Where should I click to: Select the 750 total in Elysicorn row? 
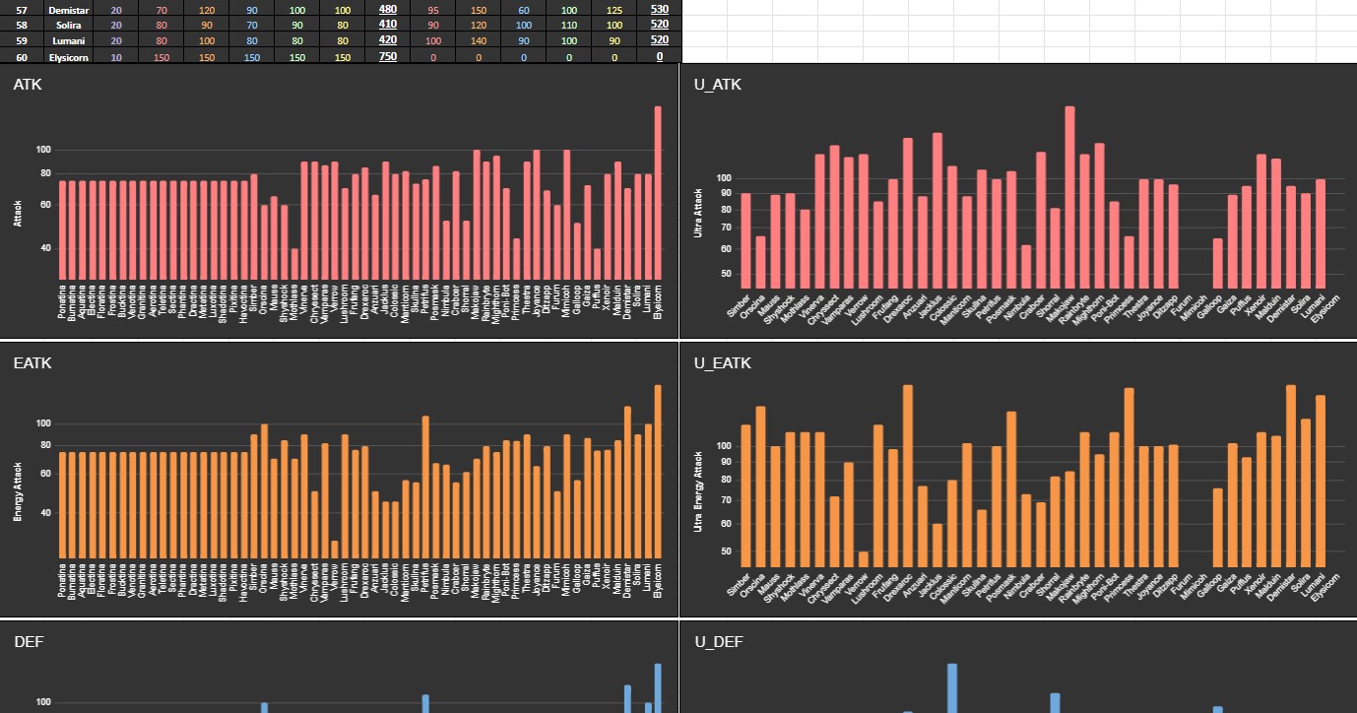(388, 56)
